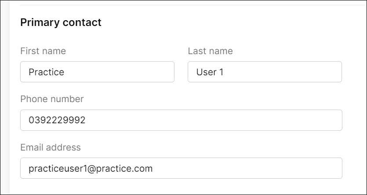The image size is (367, 195).
Task: Select the field showing the email practiceuser1@practice.com
Action: coord(181,168)
